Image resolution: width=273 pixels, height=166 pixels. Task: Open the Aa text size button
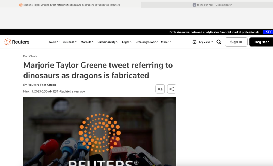tap(160, 89)
